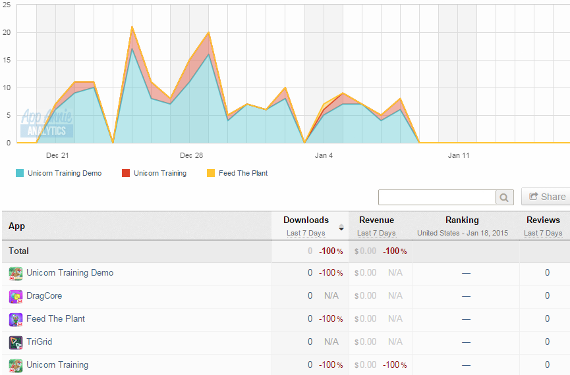Click 'United States - Jan 18, 2015' ranking label
570x375 pixels.
click(463, 233)
